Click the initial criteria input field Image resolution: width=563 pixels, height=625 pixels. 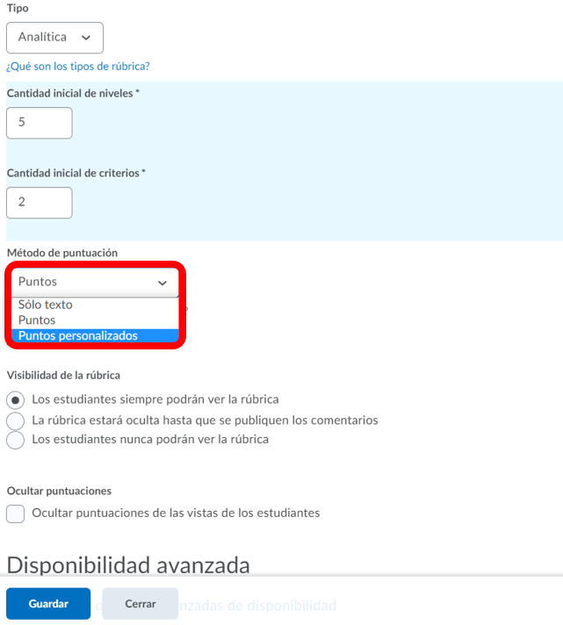tap(39, 203)
